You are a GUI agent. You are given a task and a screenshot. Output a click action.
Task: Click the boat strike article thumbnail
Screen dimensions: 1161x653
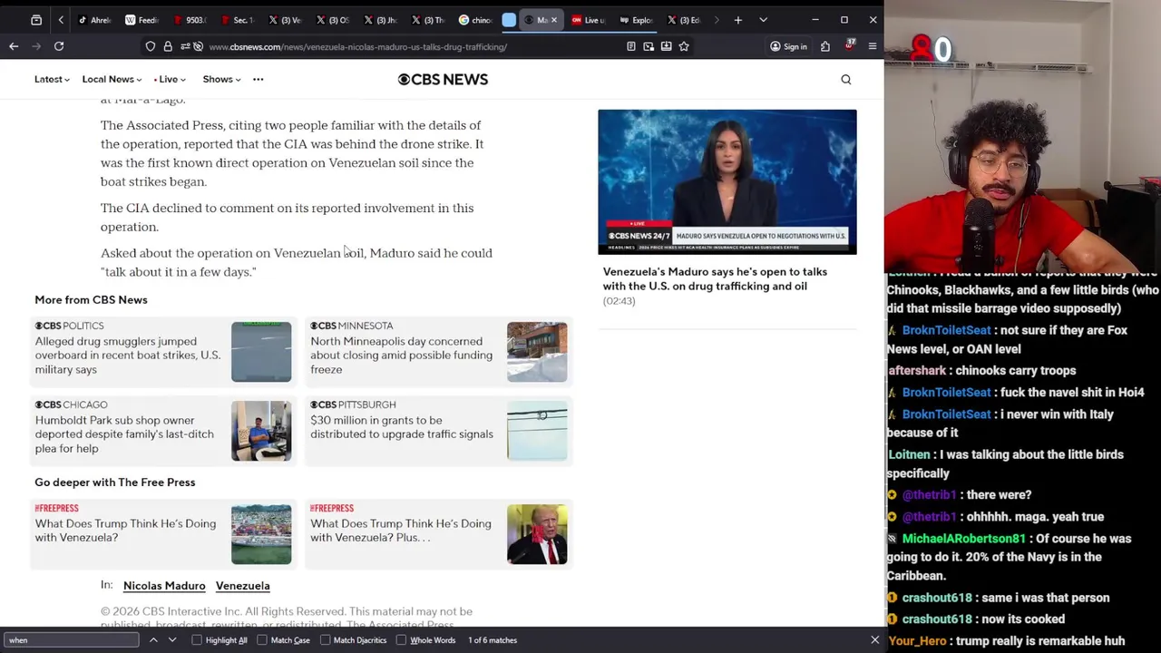[x=261, y=352]
